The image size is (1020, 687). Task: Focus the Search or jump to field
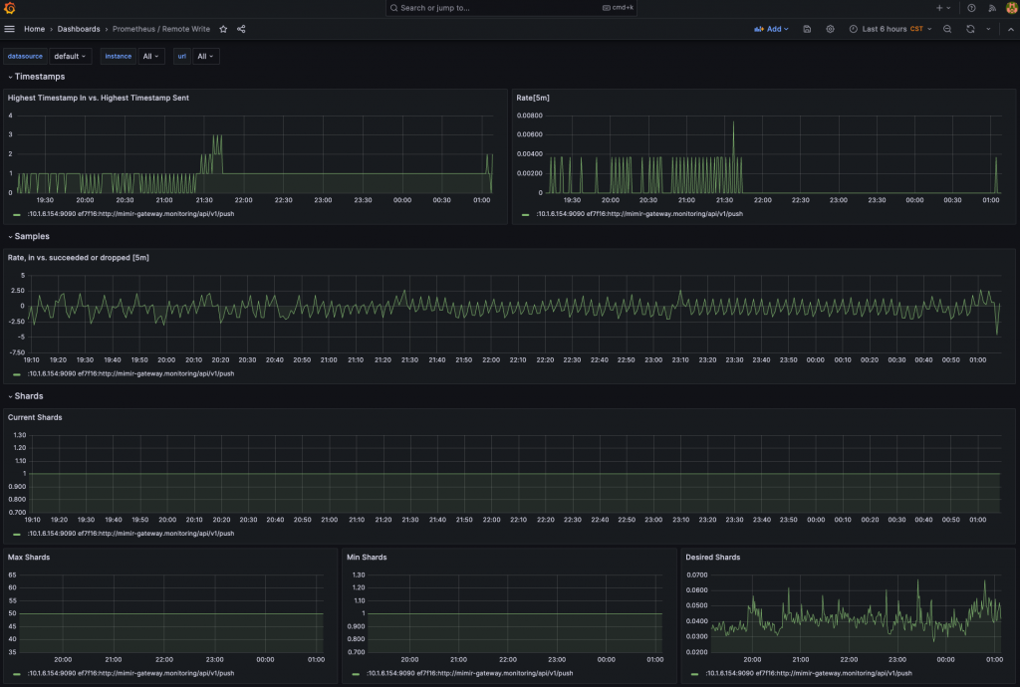coord(511,8)
